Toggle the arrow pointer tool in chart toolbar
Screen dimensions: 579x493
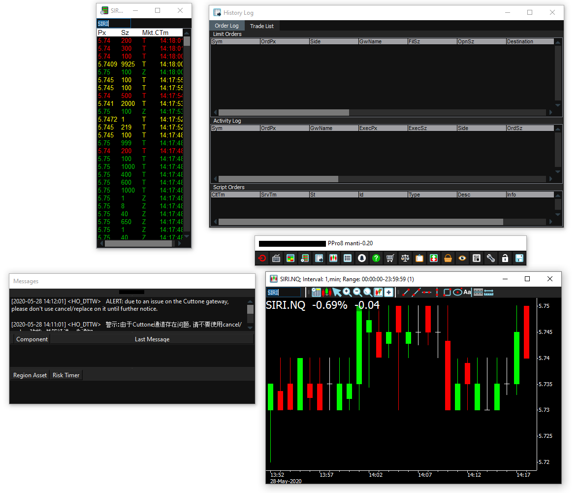(337, 292)
